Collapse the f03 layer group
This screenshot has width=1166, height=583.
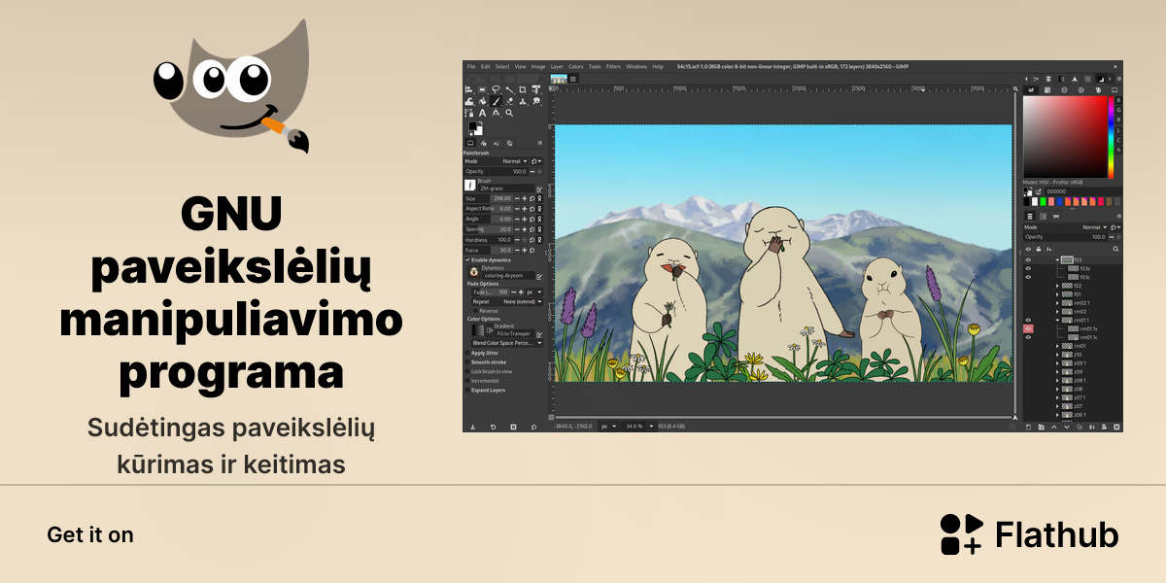[1057, 259]
